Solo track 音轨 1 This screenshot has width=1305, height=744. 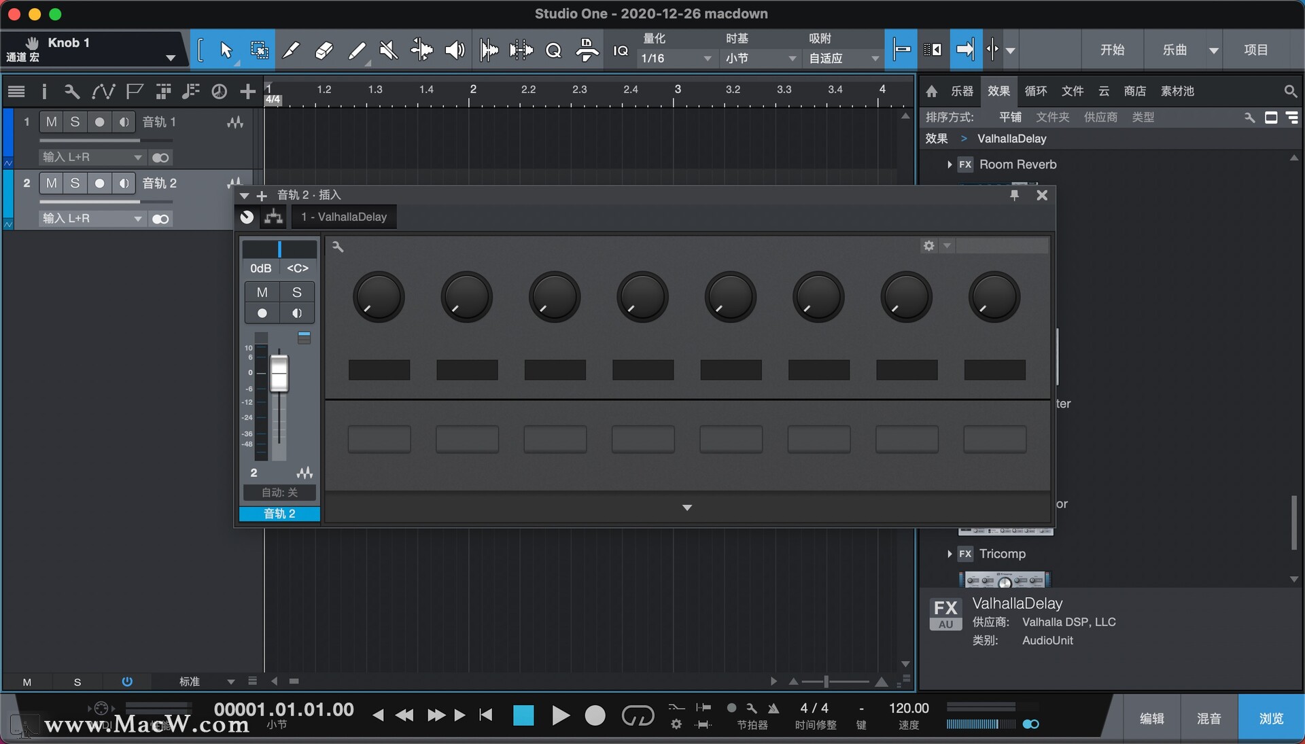tap(75, 122)
